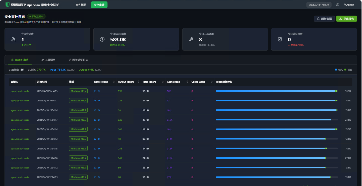362x186 pixels.
Task: Click the blue 输入 legend swatch
Action: point(336,69)
